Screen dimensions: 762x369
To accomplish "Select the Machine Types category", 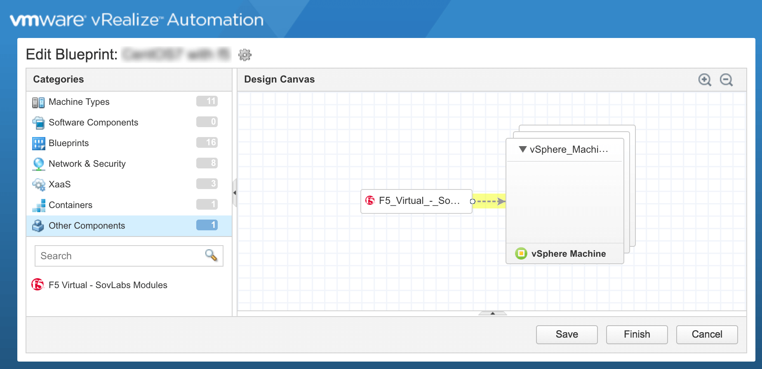I will pos(129,102).
